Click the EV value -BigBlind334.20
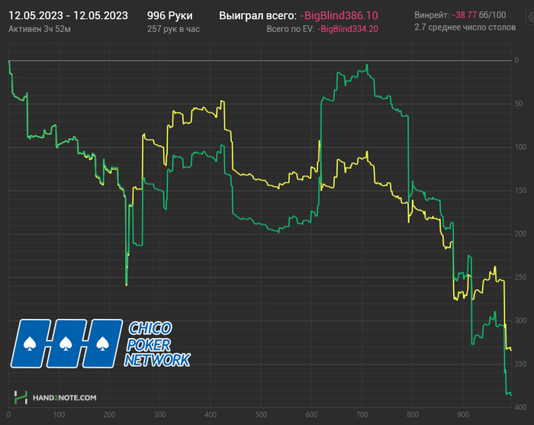Viewport: 534px width, 425px height. (348, 29)
